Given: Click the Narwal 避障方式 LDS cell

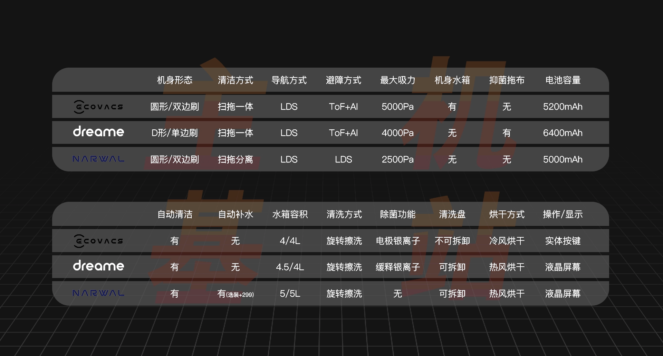Looking at the screenshot, I should pyautogui.click(x=344, y=160).
